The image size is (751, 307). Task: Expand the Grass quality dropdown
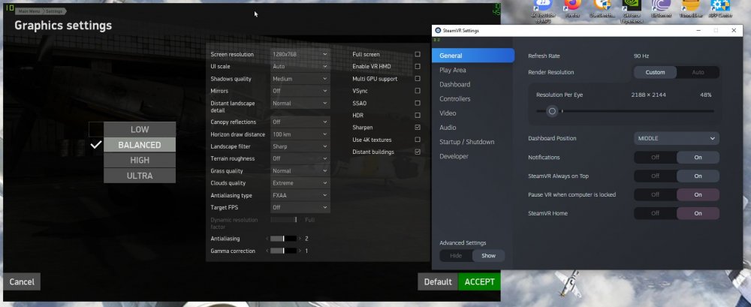[x=300, y=170]
